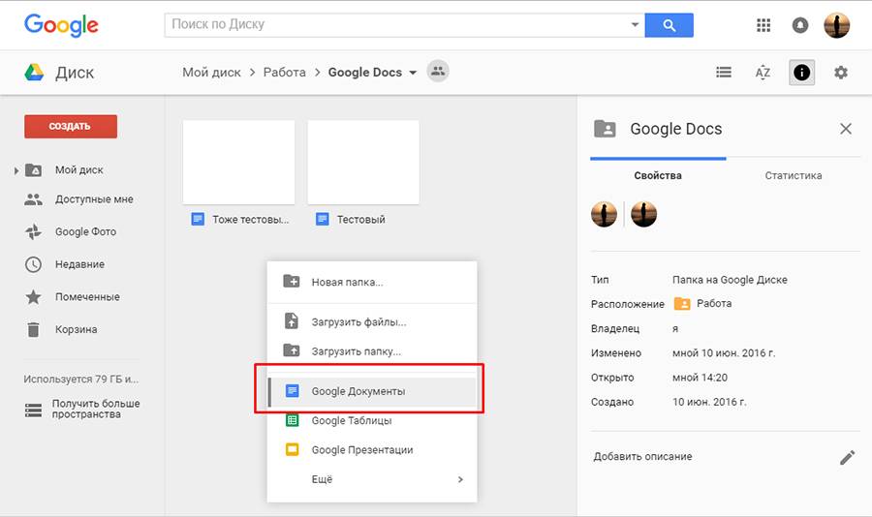Click the yellow Google Презентации icon
Viewport: 872px width, 517px height.
[x=292, y=449]
